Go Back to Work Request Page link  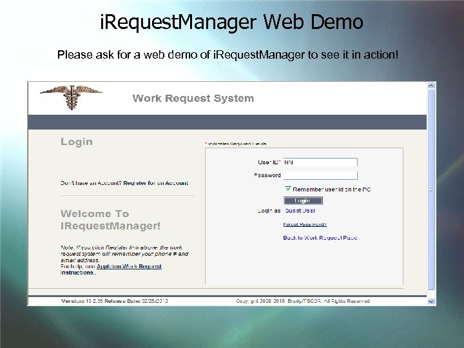pos(320,238)
